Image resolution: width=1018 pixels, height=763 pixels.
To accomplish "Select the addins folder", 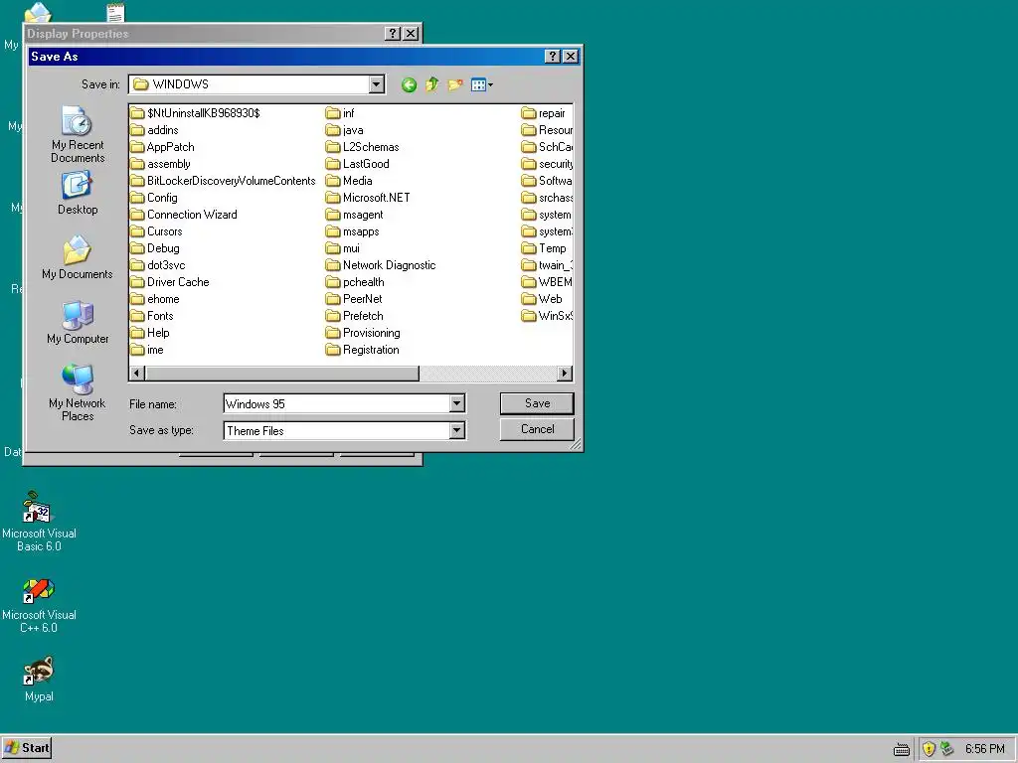I will [x=154, y=130].
